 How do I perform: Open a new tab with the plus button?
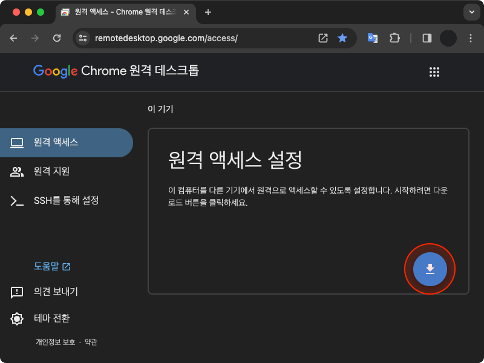pos(209,12)
